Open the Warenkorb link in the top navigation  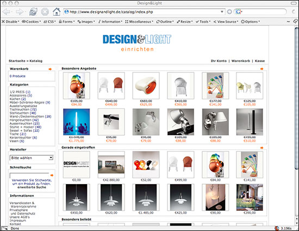tap(241, 61)
